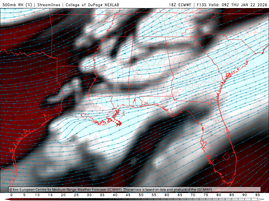Click colorbar label "30"
Screen dimensions: 269x201
pos(89,195)
